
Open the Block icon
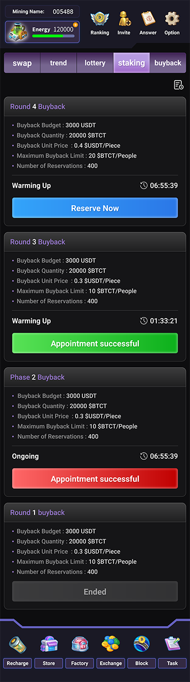click(x=142, y=644)
